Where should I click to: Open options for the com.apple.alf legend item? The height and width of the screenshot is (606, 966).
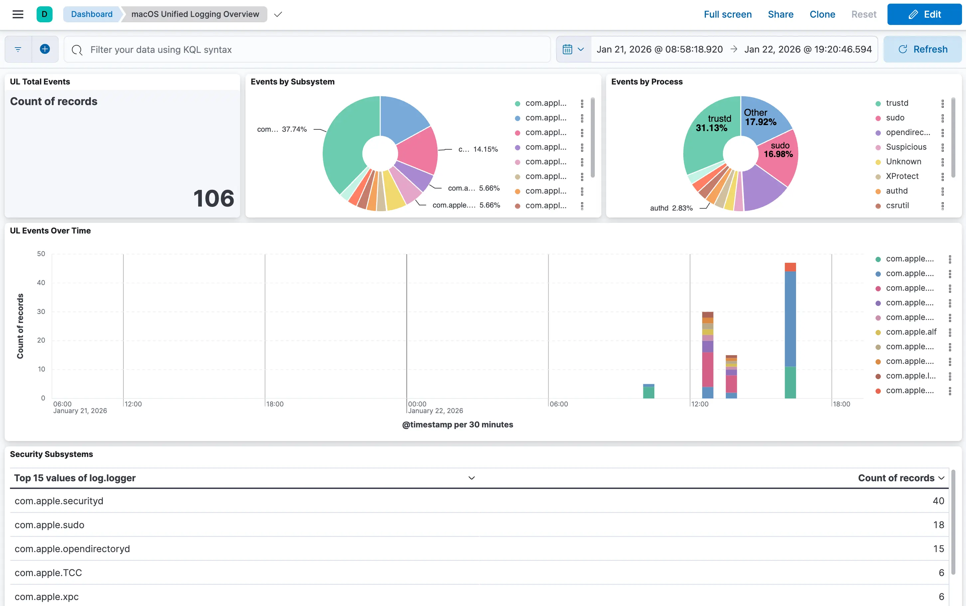[x=950, y=332]
